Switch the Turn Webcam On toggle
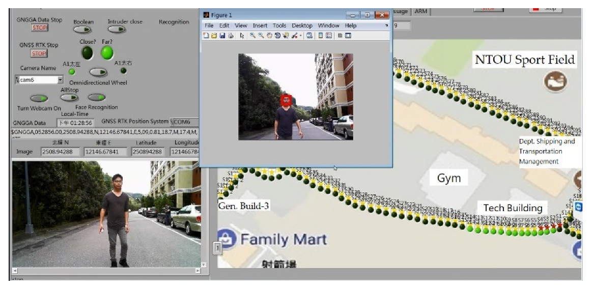This screenshot has height=289, width=592. (x=39, y=98)
